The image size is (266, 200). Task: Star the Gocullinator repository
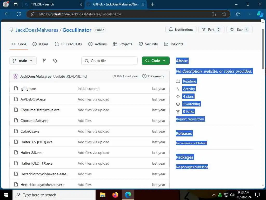coord(240,30)
